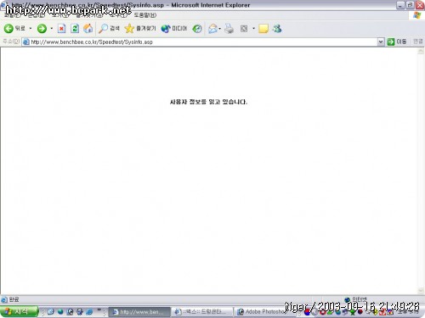Open the Search (검색) pane
This screenshot has height=318, width=425.
tap(109, 28)
